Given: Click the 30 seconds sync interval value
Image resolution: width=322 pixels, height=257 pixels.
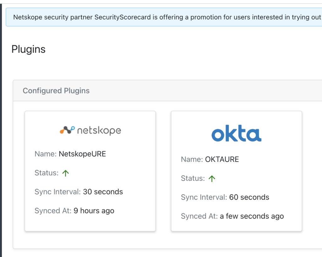Looking at the screenshot, I should tap(103, 192).
